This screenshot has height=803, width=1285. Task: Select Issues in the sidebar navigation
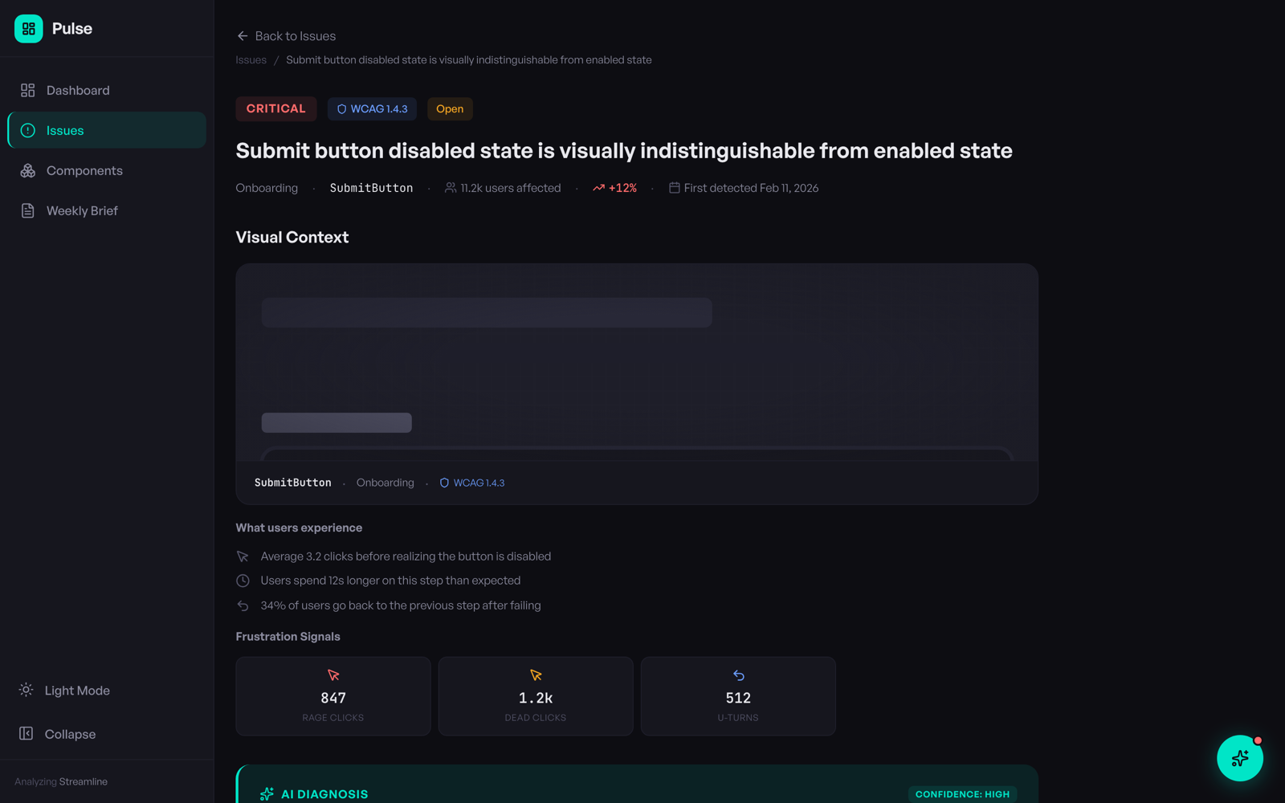click(64, 130)
